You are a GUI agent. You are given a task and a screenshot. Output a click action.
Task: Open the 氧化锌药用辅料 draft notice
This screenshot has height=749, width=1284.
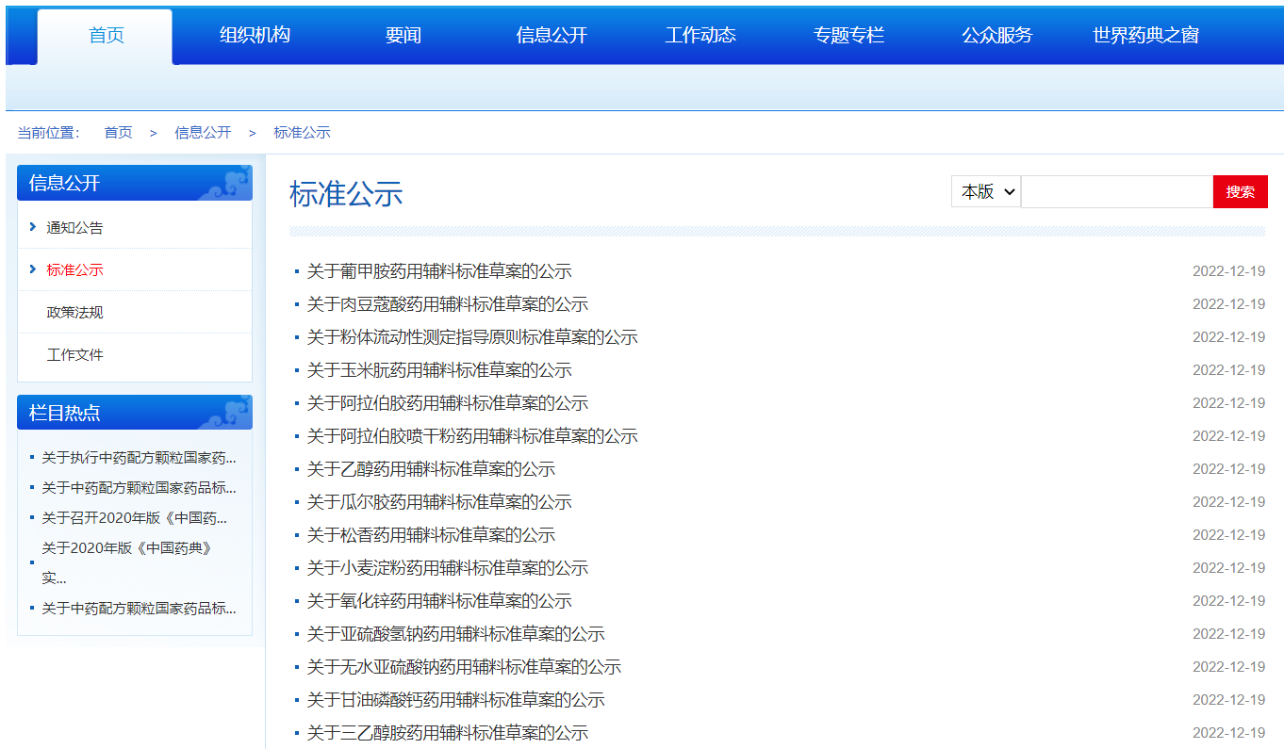439,601
